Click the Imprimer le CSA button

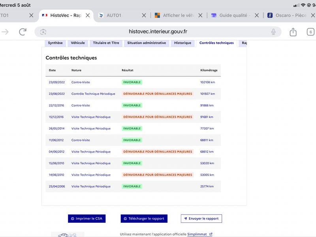(87, 219)
